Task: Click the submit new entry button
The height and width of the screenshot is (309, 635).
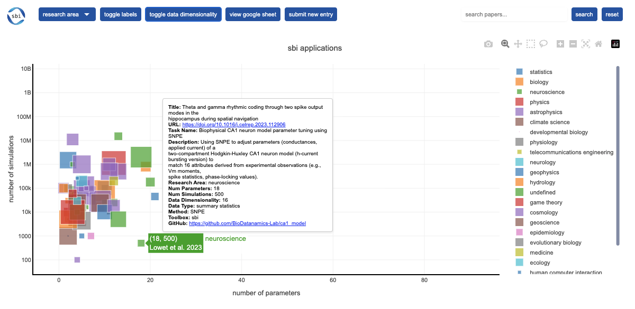Action: tap(311, 14)
